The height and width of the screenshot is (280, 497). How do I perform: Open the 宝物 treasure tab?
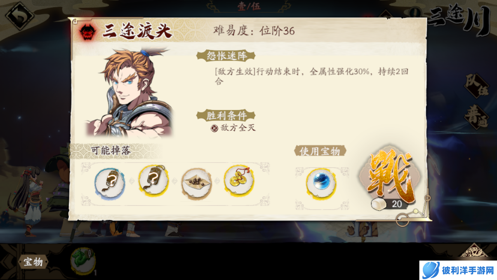33,262
